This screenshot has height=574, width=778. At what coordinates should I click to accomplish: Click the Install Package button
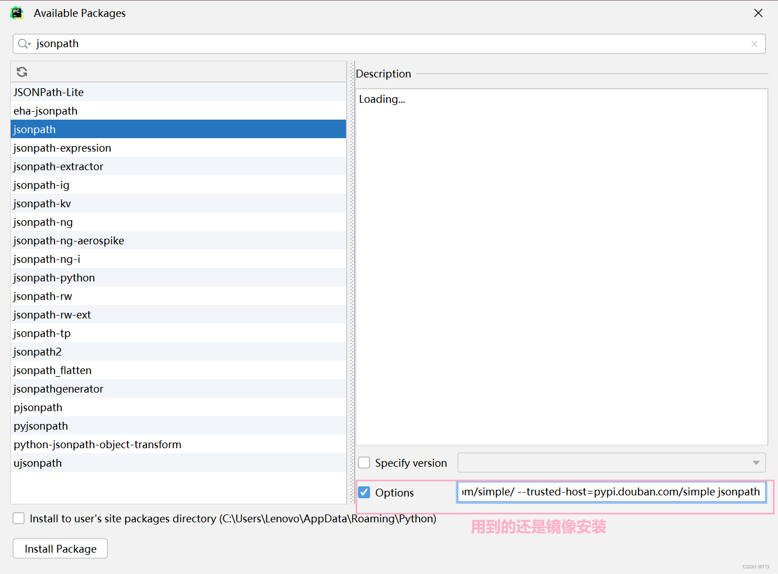[x=60, y=549]
